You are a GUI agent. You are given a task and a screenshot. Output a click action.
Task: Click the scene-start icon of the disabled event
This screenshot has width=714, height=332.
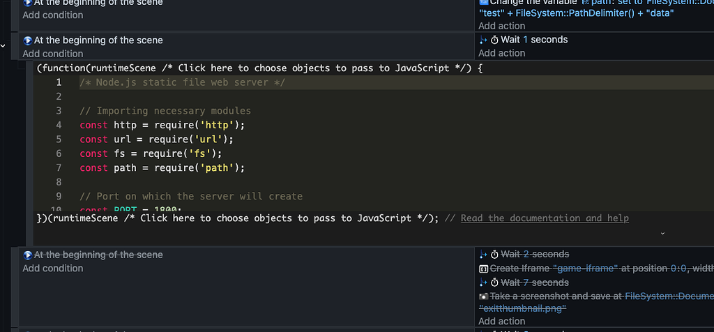[28, 255]
